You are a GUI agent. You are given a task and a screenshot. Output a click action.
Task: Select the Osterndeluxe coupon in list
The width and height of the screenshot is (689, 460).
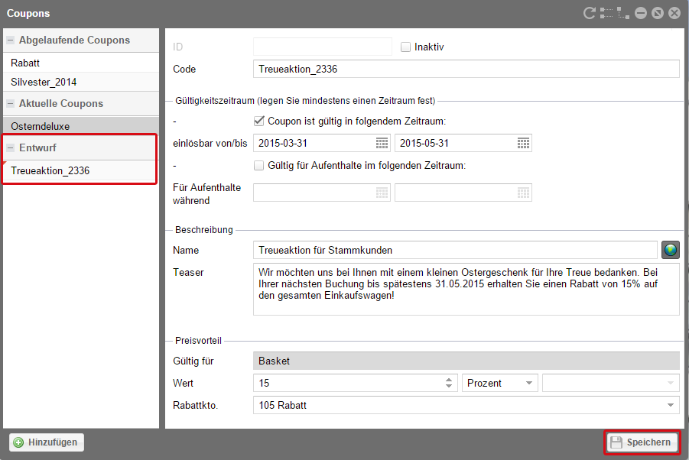[x=41, y=125]
